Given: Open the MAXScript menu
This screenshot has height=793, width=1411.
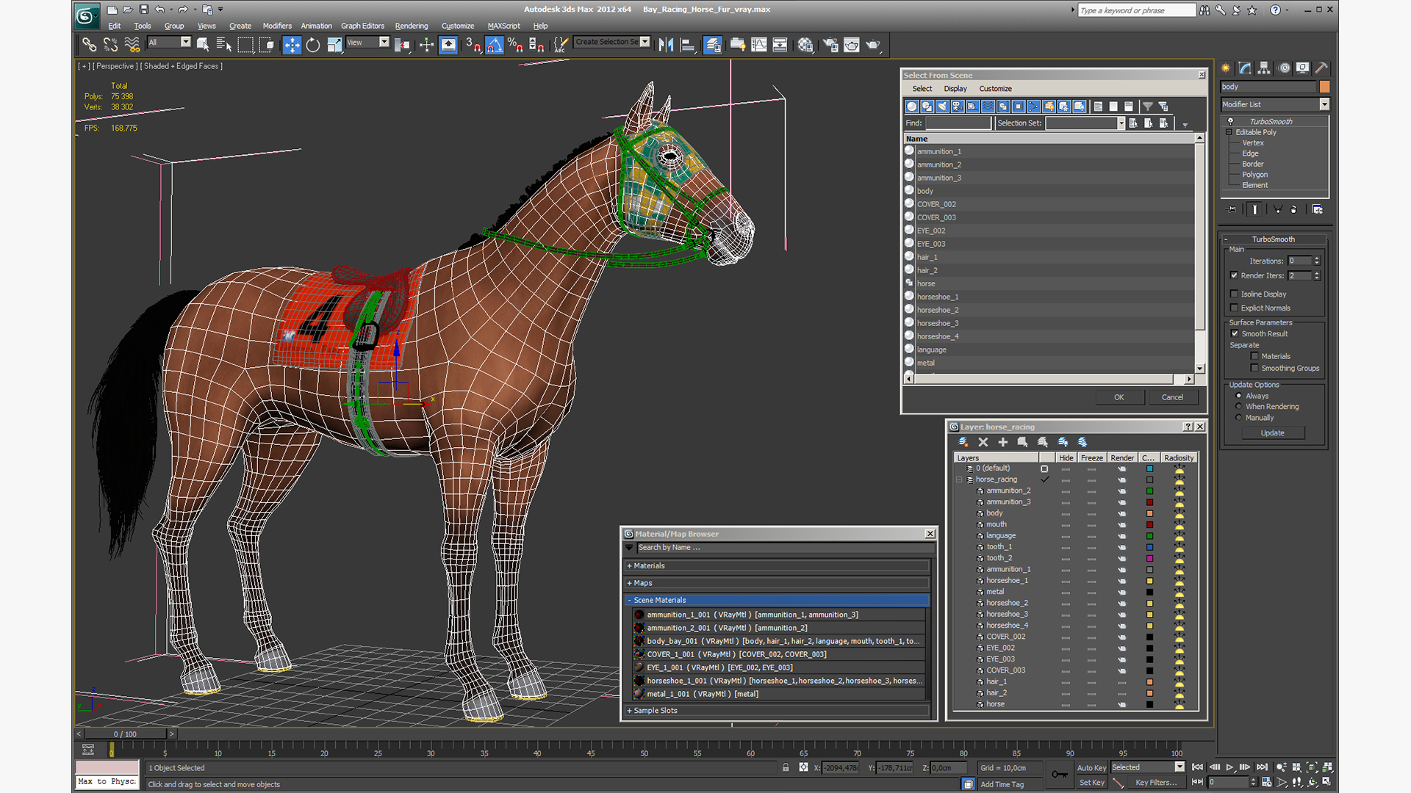Looking at the screenshot, I should coord(503,26).
